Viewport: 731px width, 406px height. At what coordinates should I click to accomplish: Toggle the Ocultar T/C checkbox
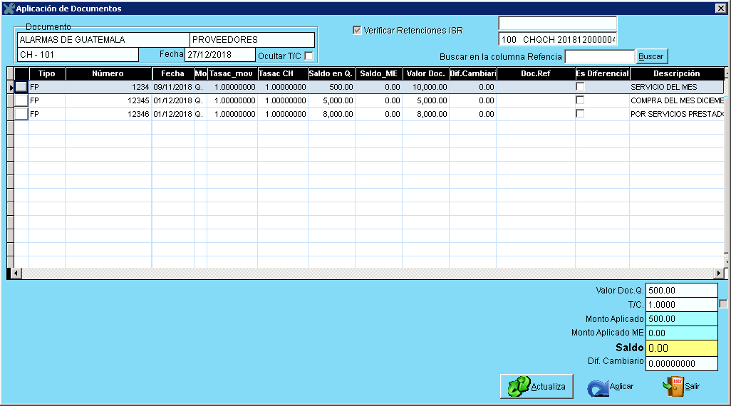(x=309, y=56)
